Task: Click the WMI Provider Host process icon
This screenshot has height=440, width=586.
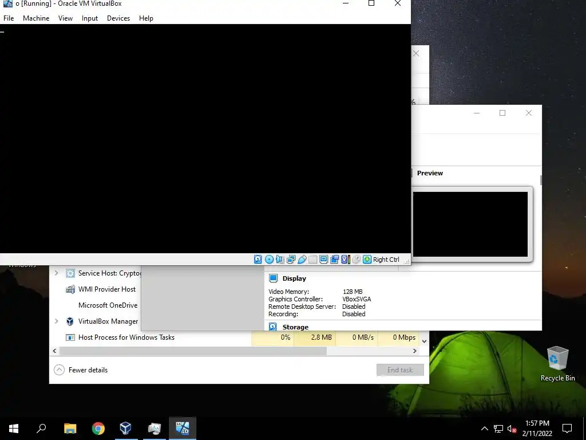Action: click(x=70, y=289)
